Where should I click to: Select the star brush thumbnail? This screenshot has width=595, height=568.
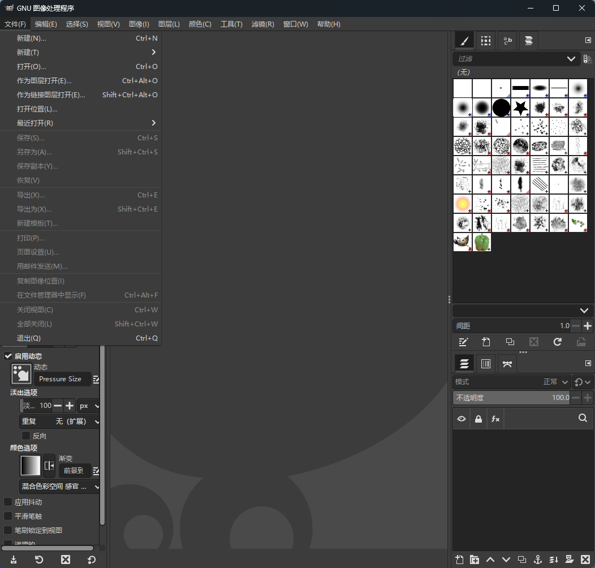pyautogui.click(x=520, y=108)
